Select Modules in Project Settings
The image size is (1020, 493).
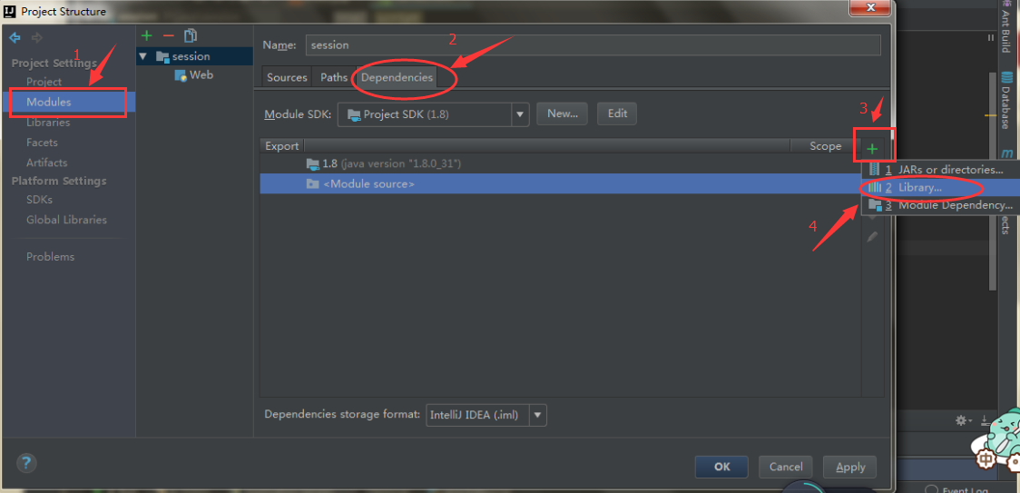[x=71, y=103]
